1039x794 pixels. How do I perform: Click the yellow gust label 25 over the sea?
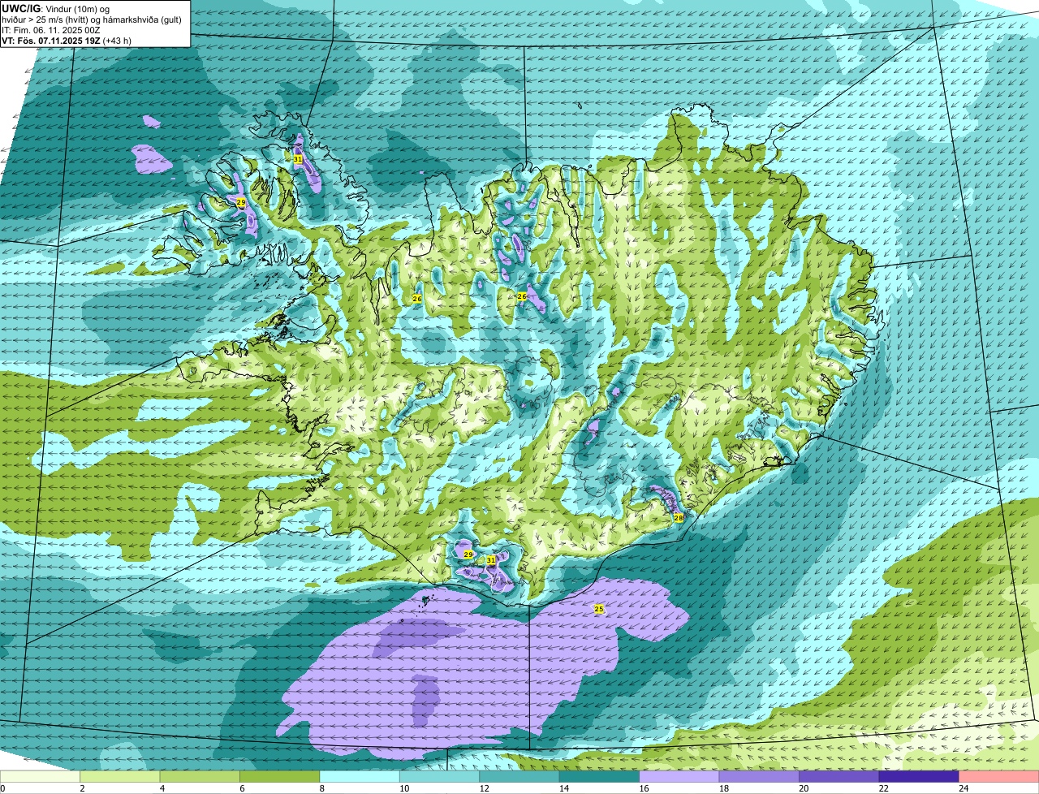coord(599,609)
